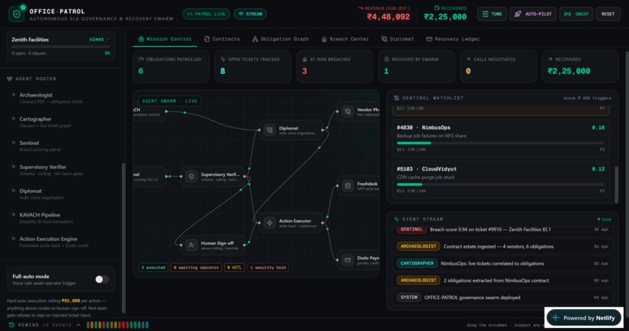Viewport: 629px width, 331px height.
Task: Click the Event Stream pulse icon
Action: [396, 219]
